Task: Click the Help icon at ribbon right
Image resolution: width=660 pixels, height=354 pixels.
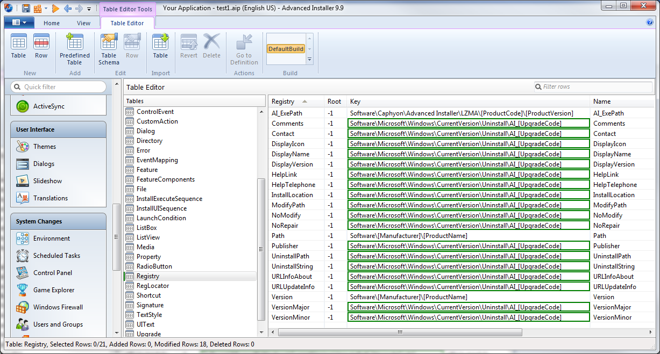Action: 650,23
